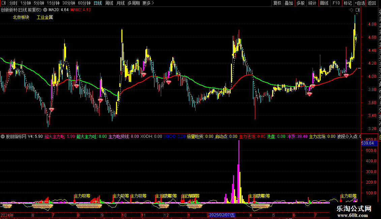Click the 超大主力吃: 5.90 value

point(60,136)
